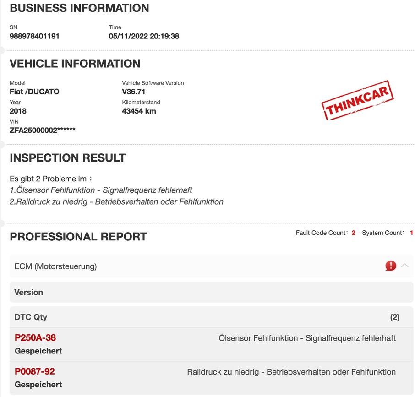Click the red exclamation warning icon

click(x=390, y=266)
